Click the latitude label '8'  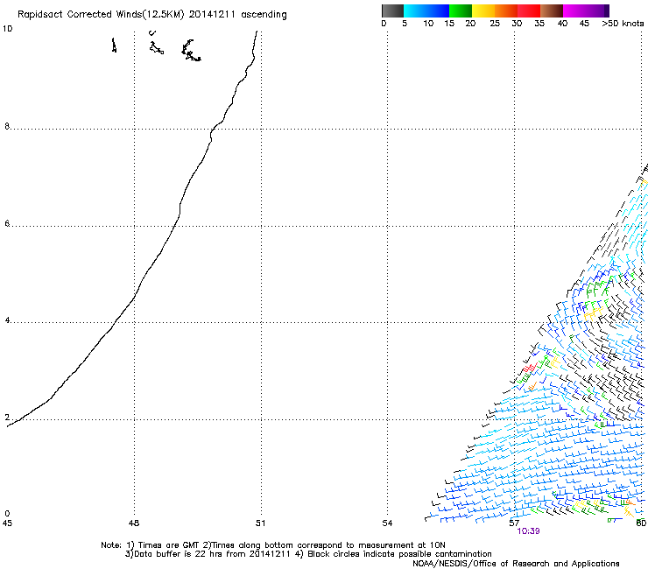7,126
